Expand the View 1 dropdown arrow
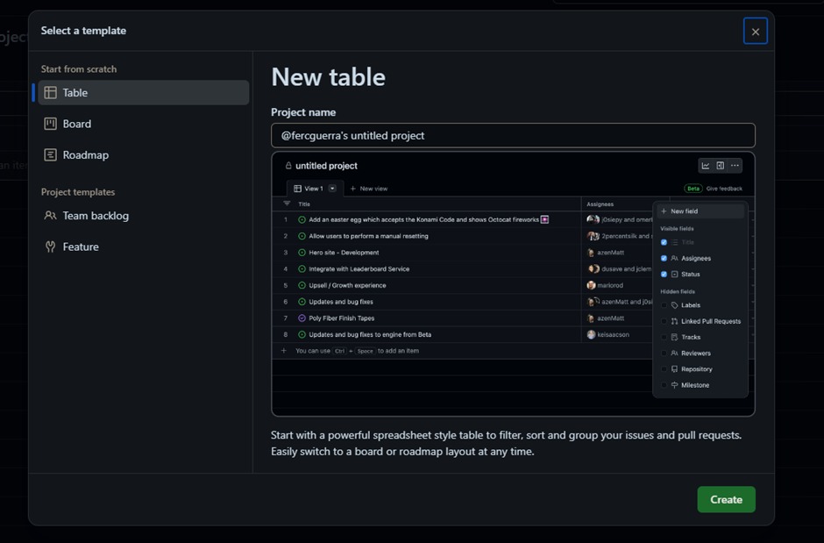The width and height of the screenshot is (824, 543). (x=332, y=189)
